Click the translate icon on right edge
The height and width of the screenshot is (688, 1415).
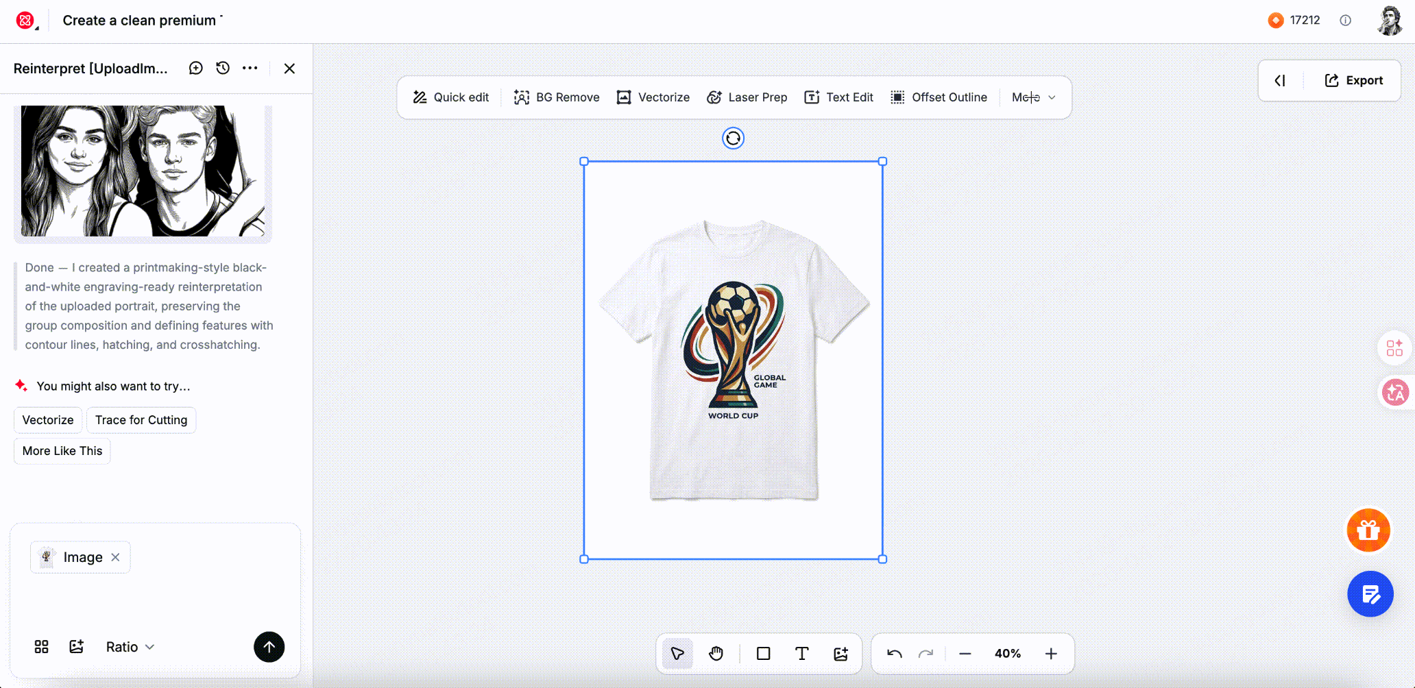click(x=1395, y=393)
